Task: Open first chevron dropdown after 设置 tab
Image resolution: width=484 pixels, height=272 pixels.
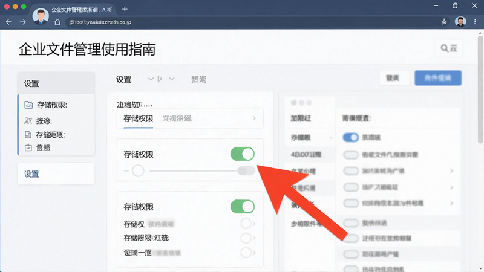Action: [x=151, y=79]
